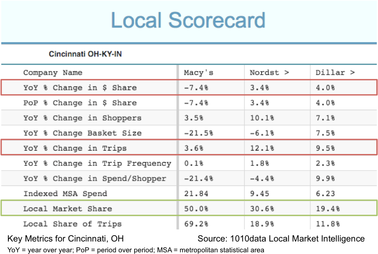Click the YoY % Change in Trips row label
The width and height of the screenshot is (378, 254).
click(x=75, y=148)
